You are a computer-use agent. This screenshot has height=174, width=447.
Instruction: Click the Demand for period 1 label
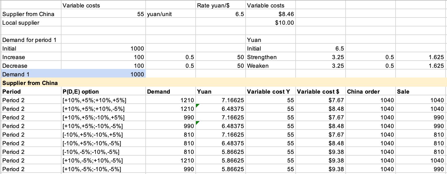[x=29, y=40]
